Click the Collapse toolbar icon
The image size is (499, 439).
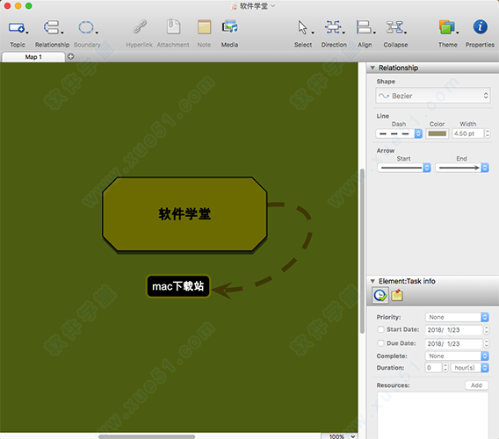click(x=394, y=27)
